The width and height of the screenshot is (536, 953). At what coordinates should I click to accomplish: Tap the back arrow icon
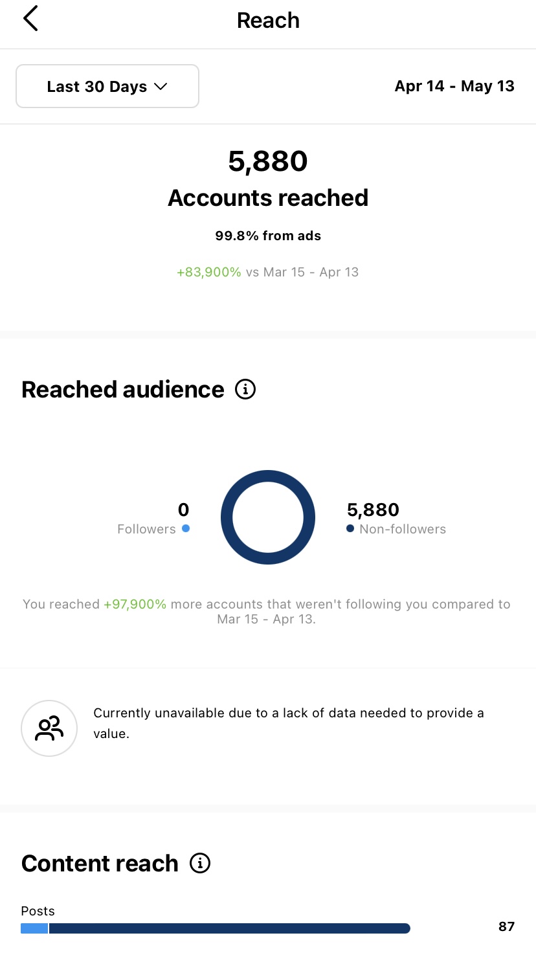click(x=30, y=19)
